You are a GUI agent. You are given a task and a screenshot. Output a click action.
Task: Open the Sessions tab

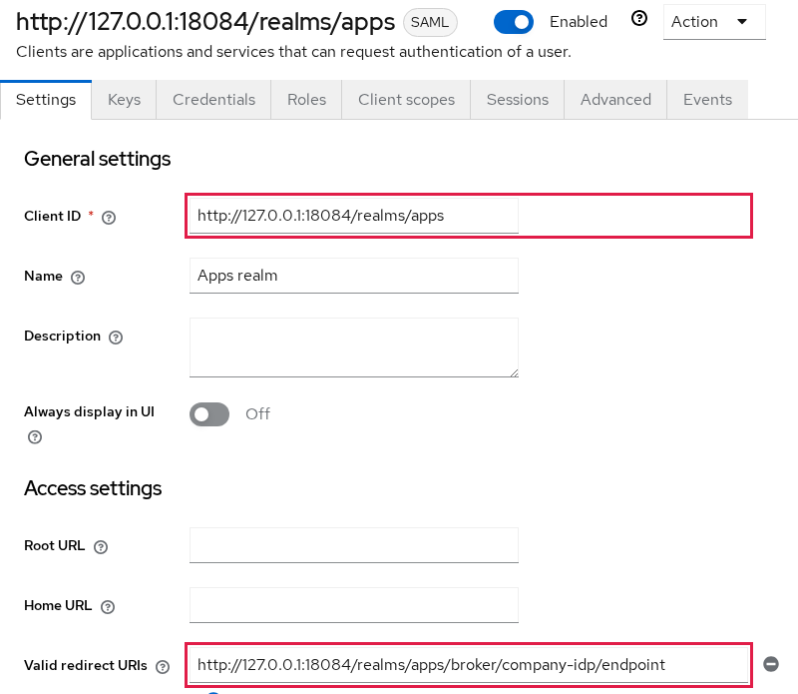[x=517, y=100]
